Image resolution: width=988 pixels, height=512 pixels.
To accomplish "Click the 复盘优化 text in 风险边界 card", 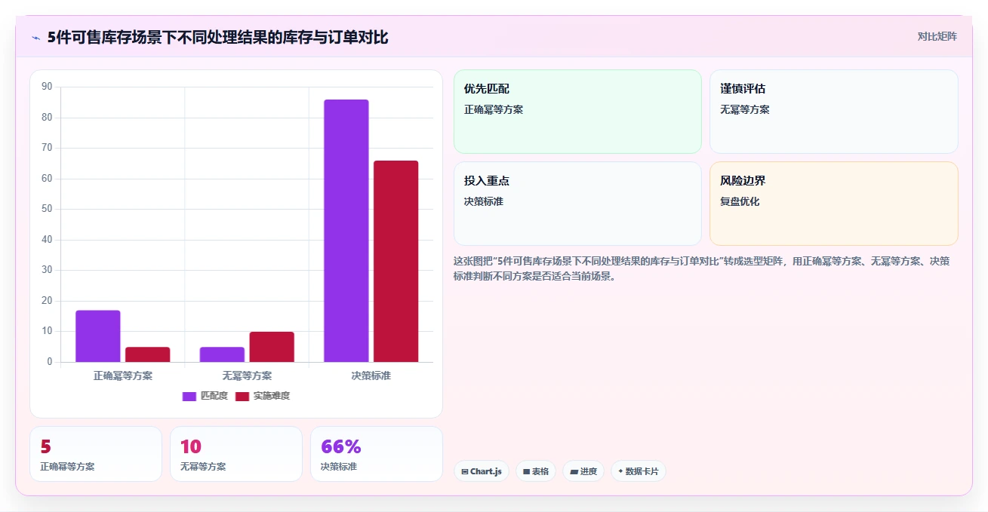I will [x=740, y=201].
